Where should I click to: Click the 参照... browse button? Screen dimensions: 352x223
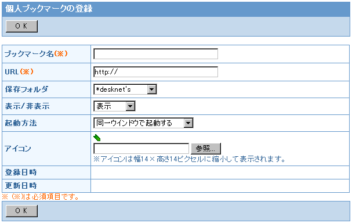pos(206,149)
